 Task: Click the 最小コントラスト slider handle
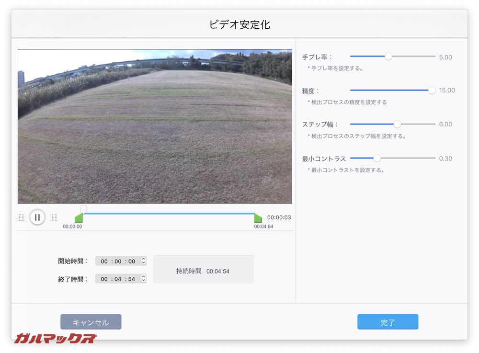377,158
